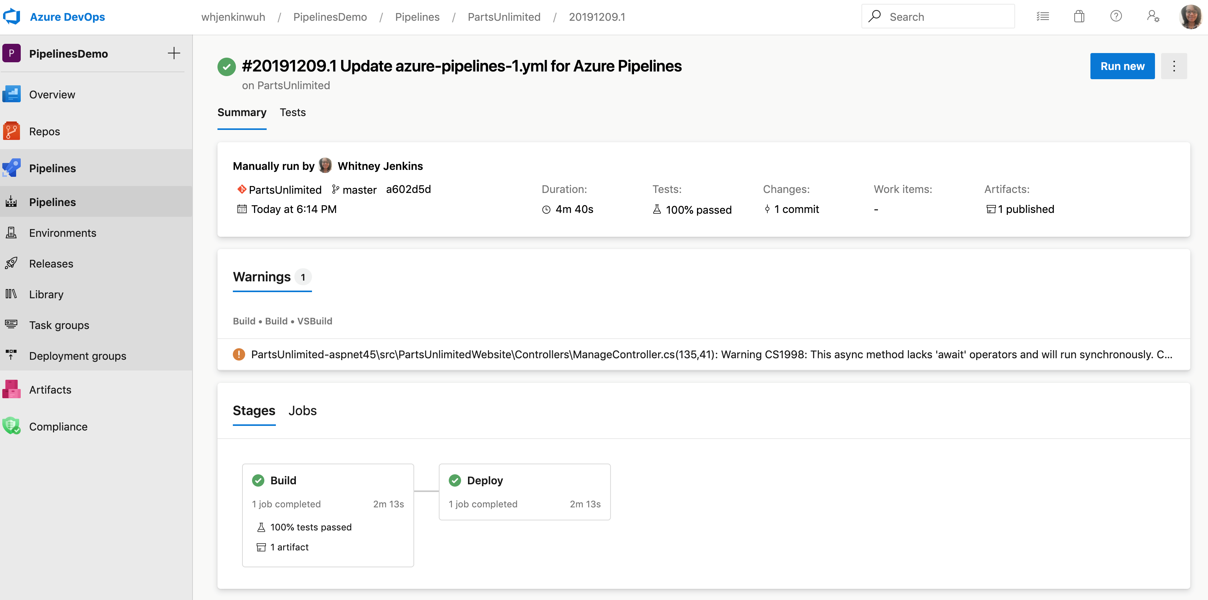Viewport: 1208px width, 600px height.
Task: Click the Compliance shield icon
Action: [x=12, y=425]
